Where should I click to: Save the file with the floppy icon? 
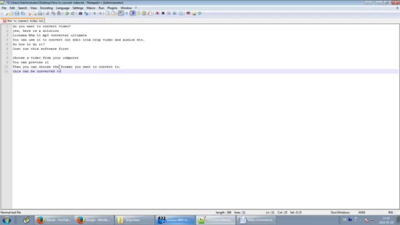click(x=17, y=13)
